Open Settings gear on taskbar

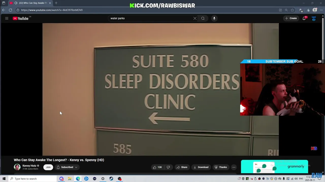coord(103,179)
